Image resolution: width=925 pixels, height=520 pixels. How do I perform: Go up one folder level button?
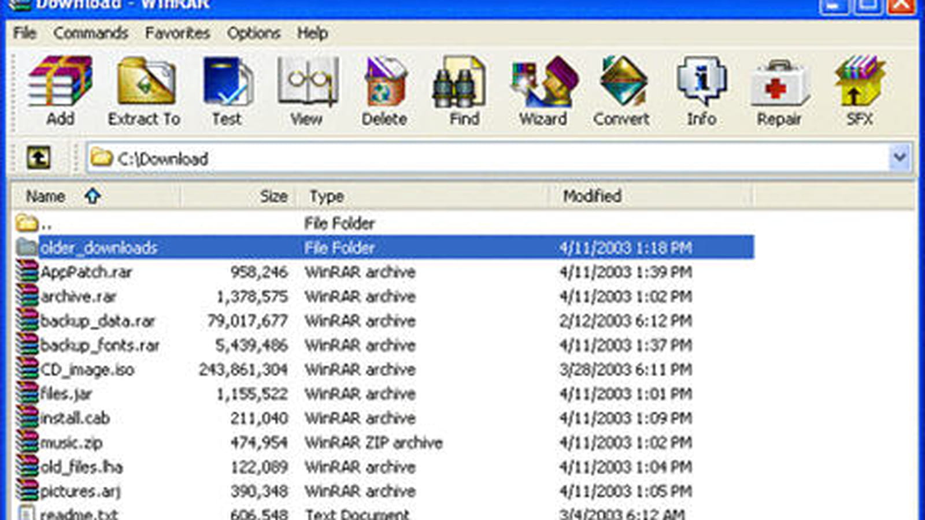[38, 158]
